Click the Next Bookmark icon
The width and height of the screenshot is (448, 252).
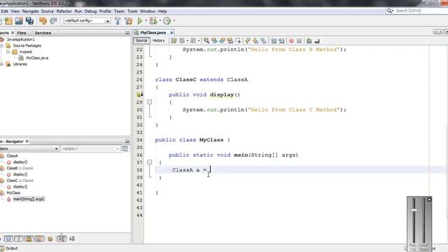point(255,41)
